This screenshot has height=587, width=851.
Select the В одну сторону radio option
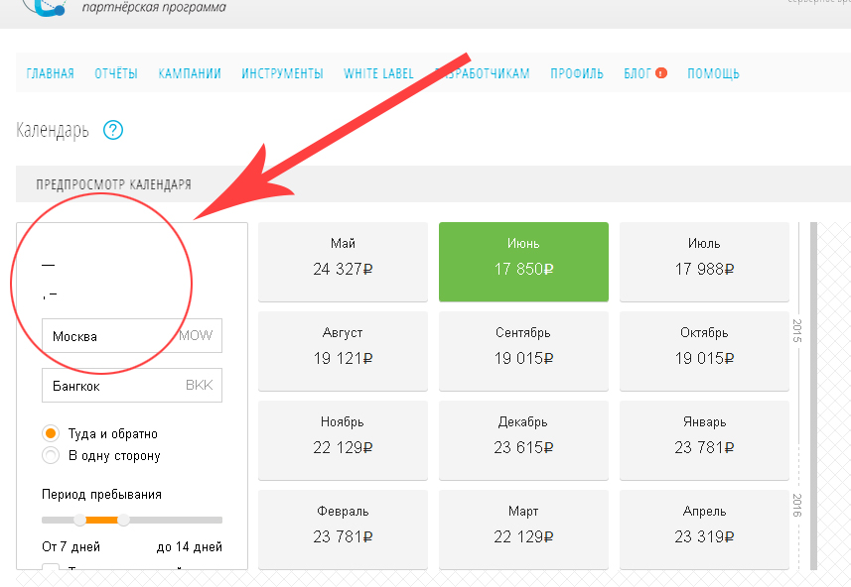click(51, 455)
